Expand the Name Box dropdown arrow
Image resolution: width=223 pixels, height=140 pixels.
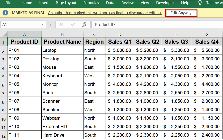(43, 24)
